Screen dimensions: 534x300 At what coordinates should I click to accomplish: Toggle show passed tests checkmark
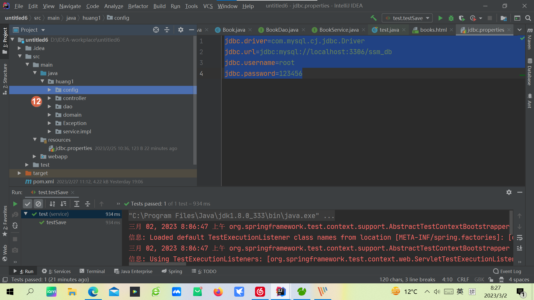pyautogui.click(x=28, y=204)
